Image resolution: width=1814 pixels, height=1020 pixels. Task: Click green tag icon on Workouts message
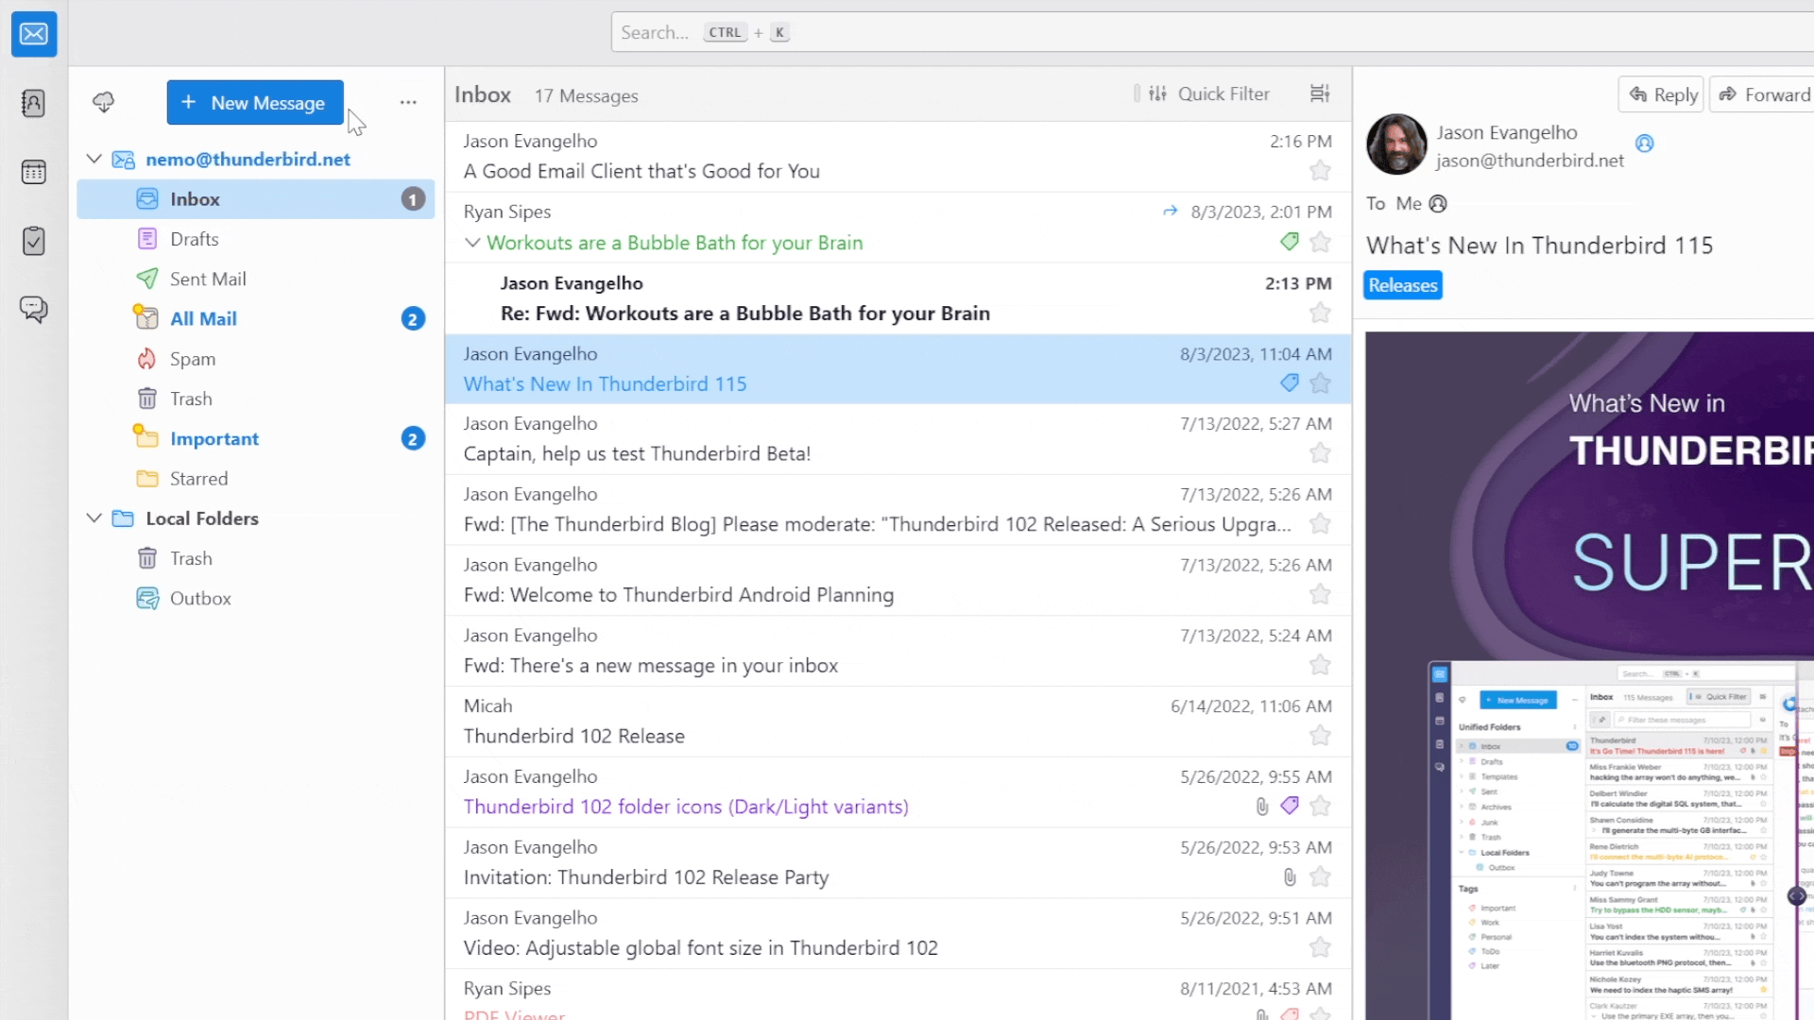pyautogui.click(x=1290, y=242)
